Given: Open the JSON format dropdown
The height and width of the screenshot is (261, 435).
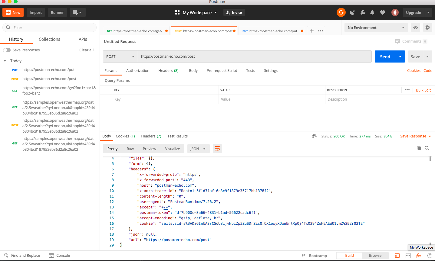Looking at the screenshot, I should 198,149.
